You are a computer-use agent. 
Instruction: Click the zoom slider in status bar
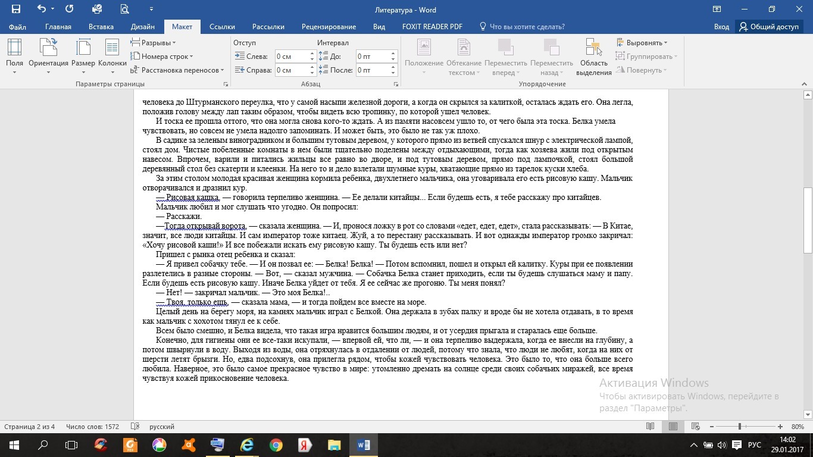coord(740,427)
